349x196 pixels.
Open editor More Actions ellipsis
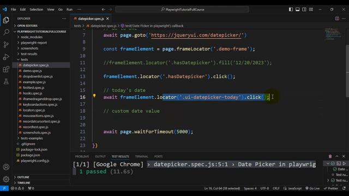(344, 19)
